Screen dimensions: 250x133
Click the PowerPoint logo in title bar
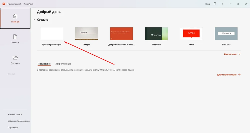pos(4,4)
